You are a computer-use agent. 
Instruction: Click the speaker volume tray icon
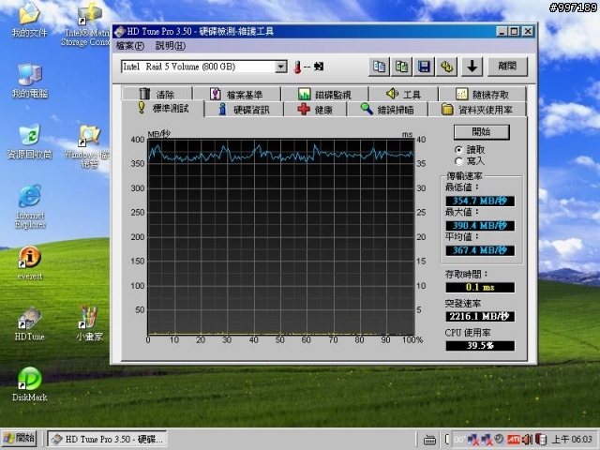(x=527, y=440)
